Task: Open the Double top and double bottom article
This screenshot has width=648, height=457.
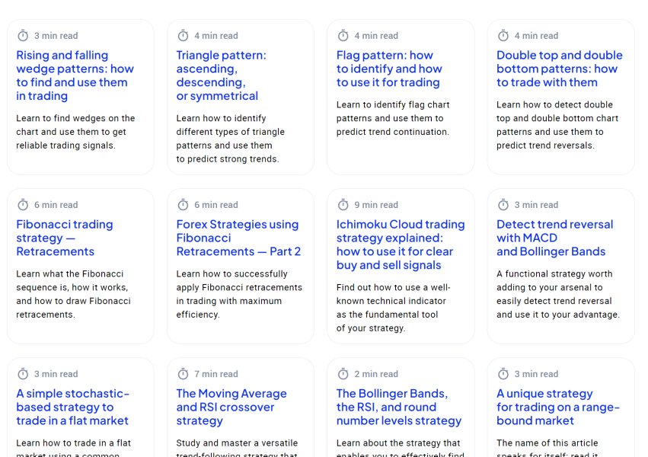Action: [559, 69]
